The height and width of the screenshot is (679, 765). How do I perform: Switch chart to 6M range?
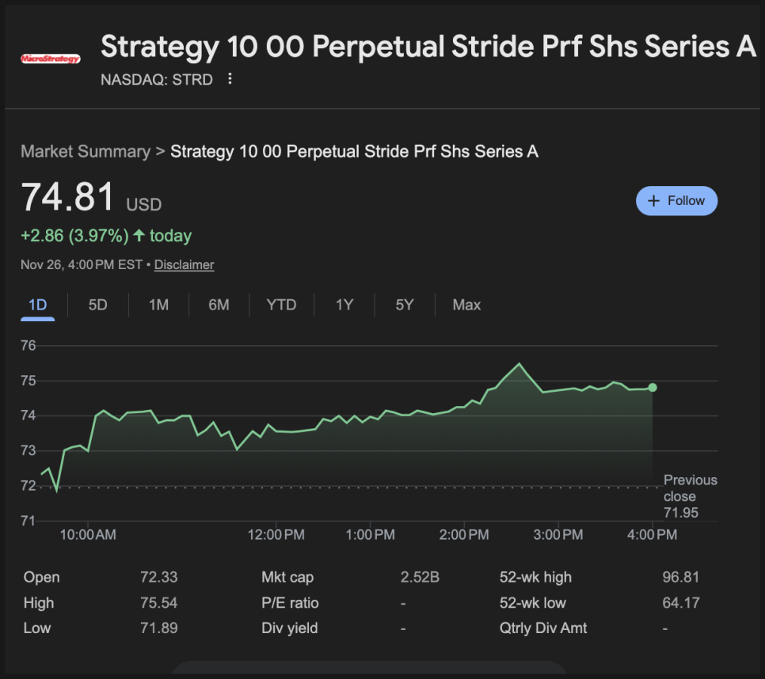219,305
